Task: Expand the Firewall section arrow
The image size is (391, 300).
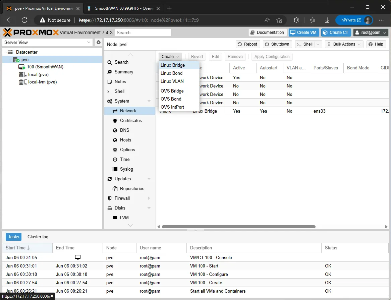Action: (x=149, y=198)
